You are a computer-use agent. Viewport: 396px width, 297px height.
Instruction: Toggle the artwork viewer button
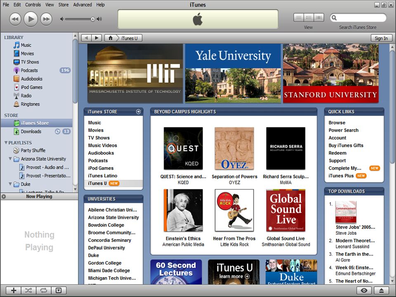59,290
